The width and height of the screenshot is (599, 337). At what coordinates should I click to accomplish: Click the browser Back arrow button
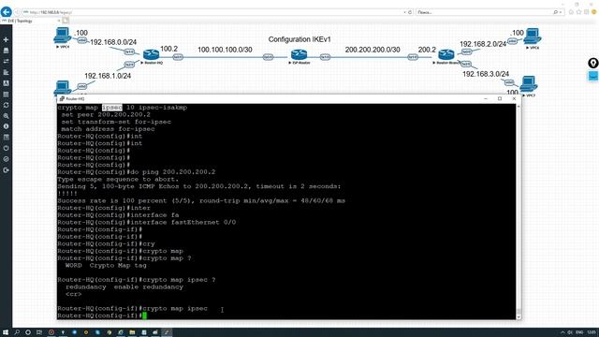7,12
